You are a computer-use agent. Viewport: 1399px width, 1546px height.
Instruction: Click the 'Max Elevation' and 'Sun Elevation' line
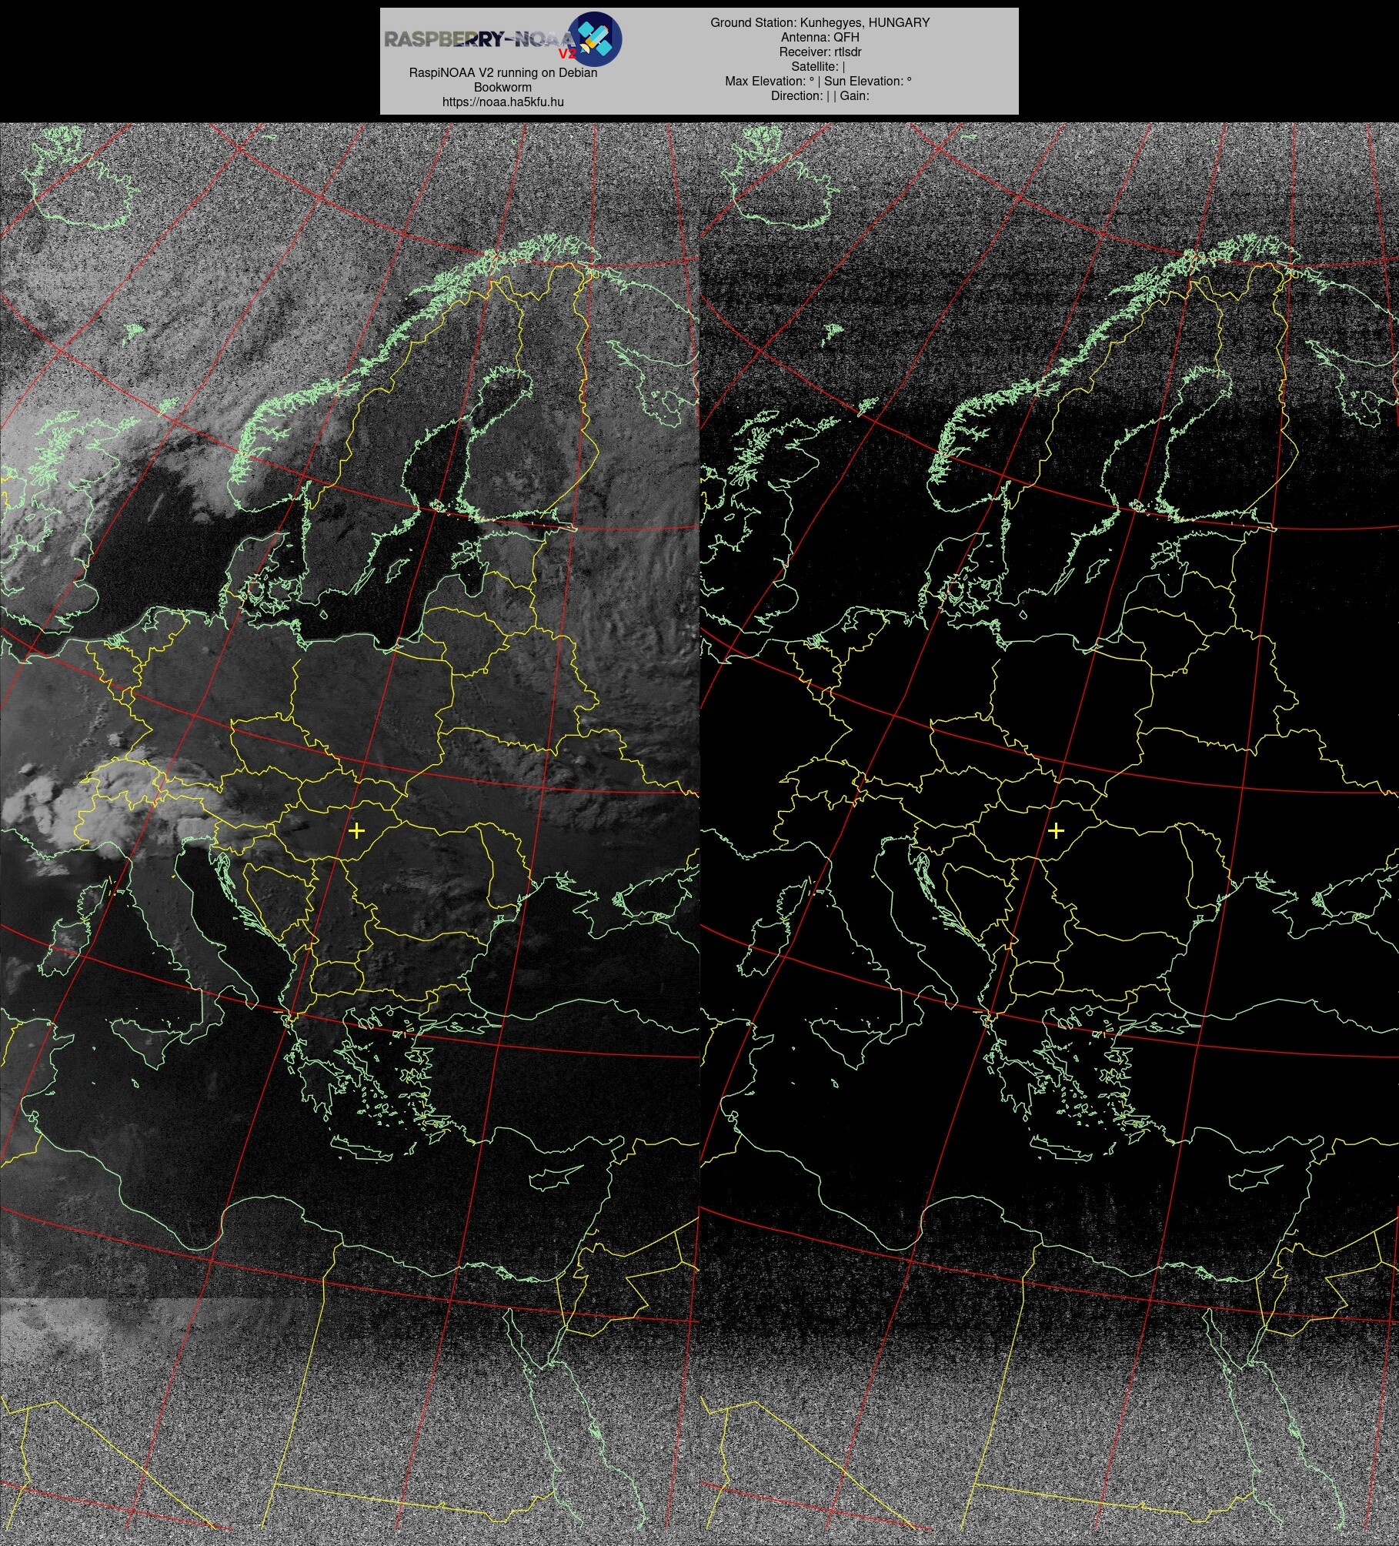tap(818, 81)
